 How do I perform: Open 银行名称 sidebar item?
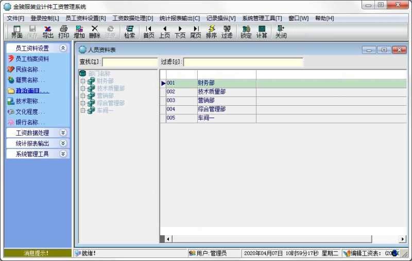[30, 122]
